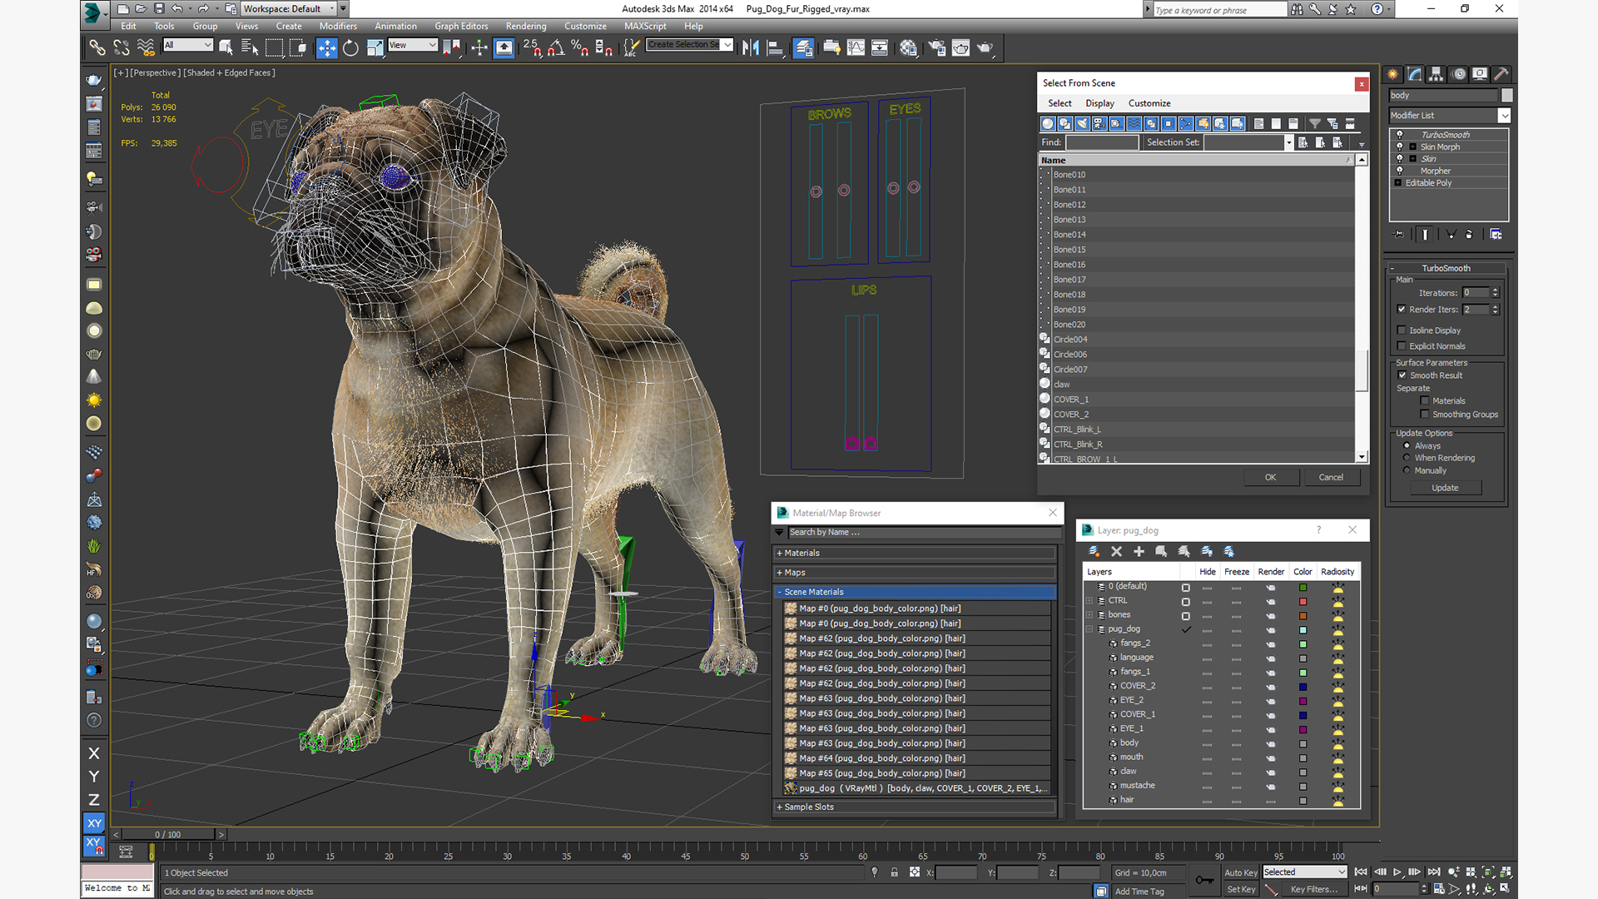Enable Separate by Smoothing Groups checkbox
The image size is (1598, 899).
(1425, 415)
